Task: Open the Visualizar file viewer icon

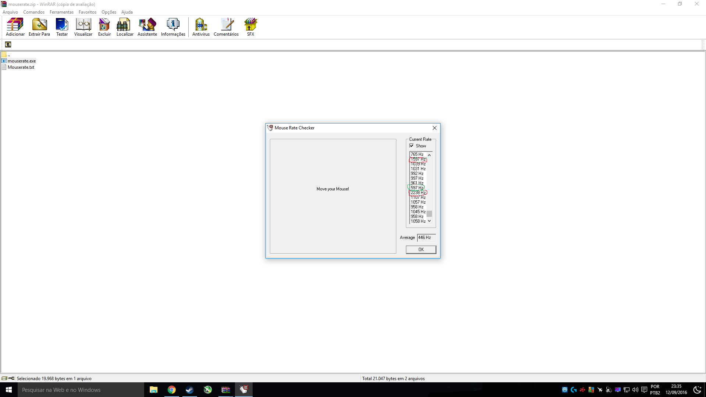Action: pyautogui.click(x=83, y=27)
